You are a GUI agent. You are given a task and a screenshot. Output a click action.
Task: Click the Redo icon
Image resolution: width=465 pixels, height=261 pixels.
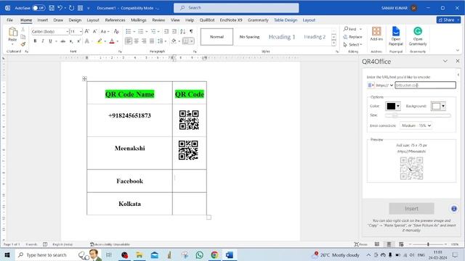point(71,8)
